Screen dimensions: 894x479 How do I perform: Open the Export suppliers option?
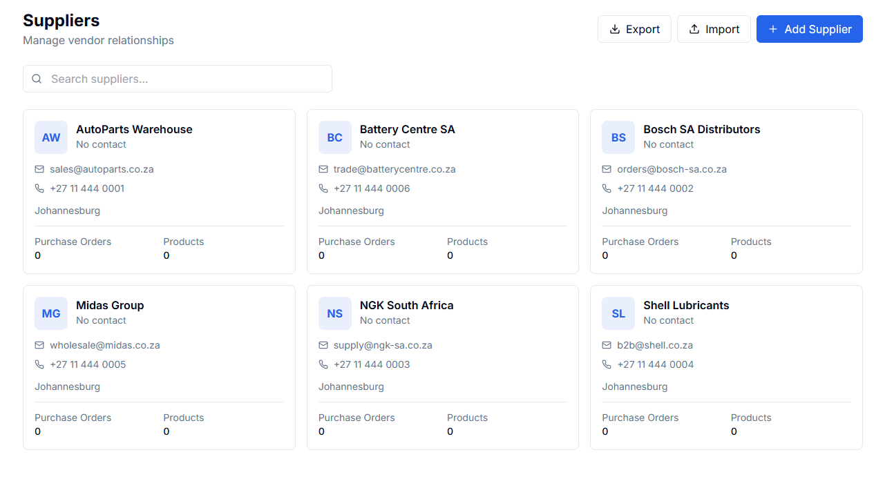click(x=634, y=29)
